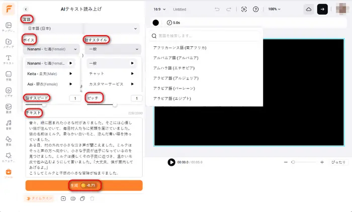Zoom in timeline with plus icon
Image resolution: width=352 pixels, height=212 pixels.
[x=322, y=162]
